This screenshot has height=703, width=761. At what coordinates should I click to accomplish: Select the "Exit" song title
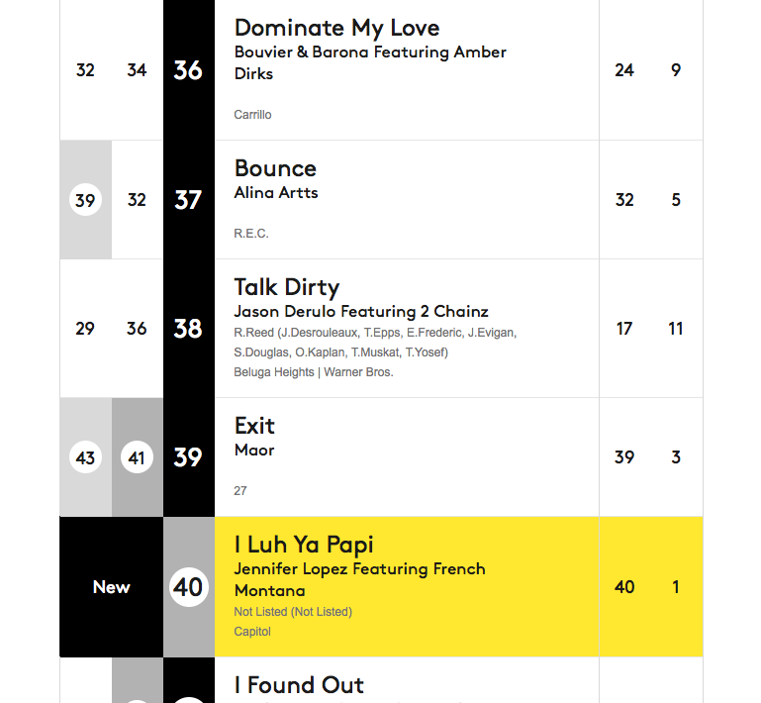point(254,426)
